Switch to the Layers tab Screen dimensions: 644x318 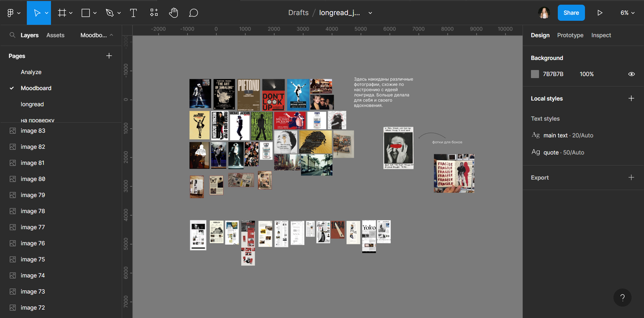click(30, 35)
